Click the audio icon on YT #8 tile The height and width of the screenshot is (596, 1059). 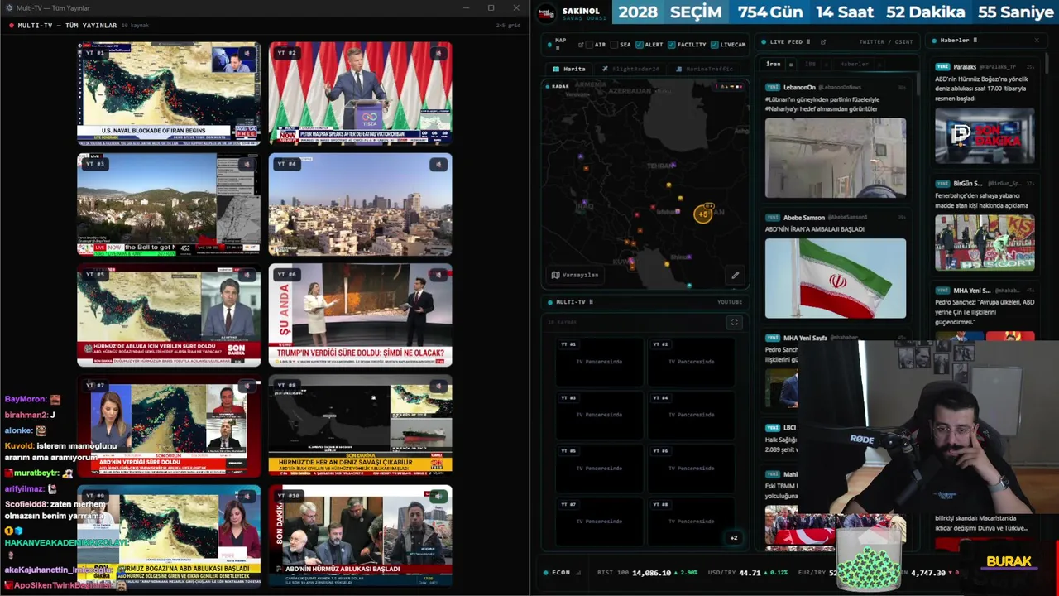(x=438, y=385)
